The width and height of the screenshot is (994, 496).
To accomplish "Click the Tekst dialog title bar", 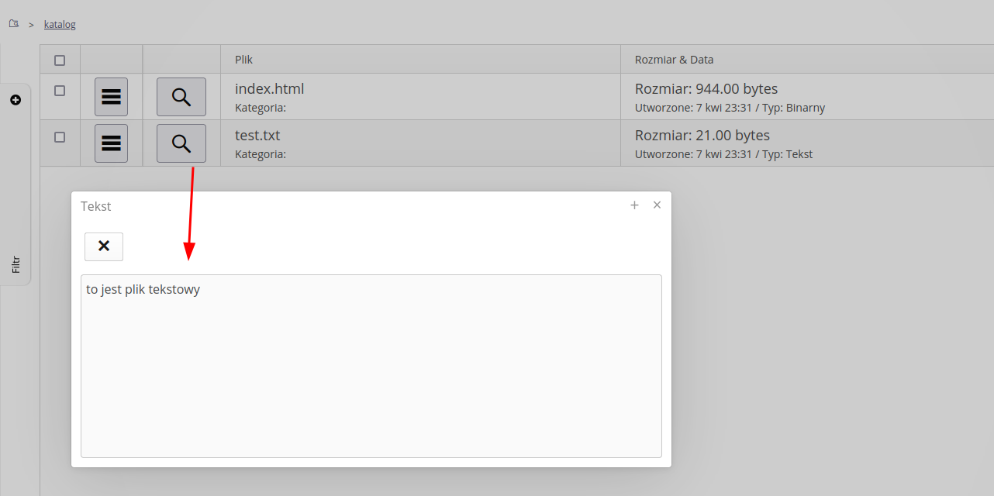I will pos(349,206).
